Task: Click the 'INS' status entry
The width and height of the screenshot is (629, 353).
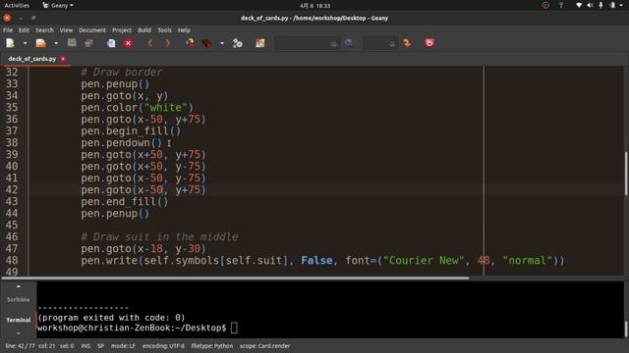Action: pyautogui.click(x=86, y=346)
